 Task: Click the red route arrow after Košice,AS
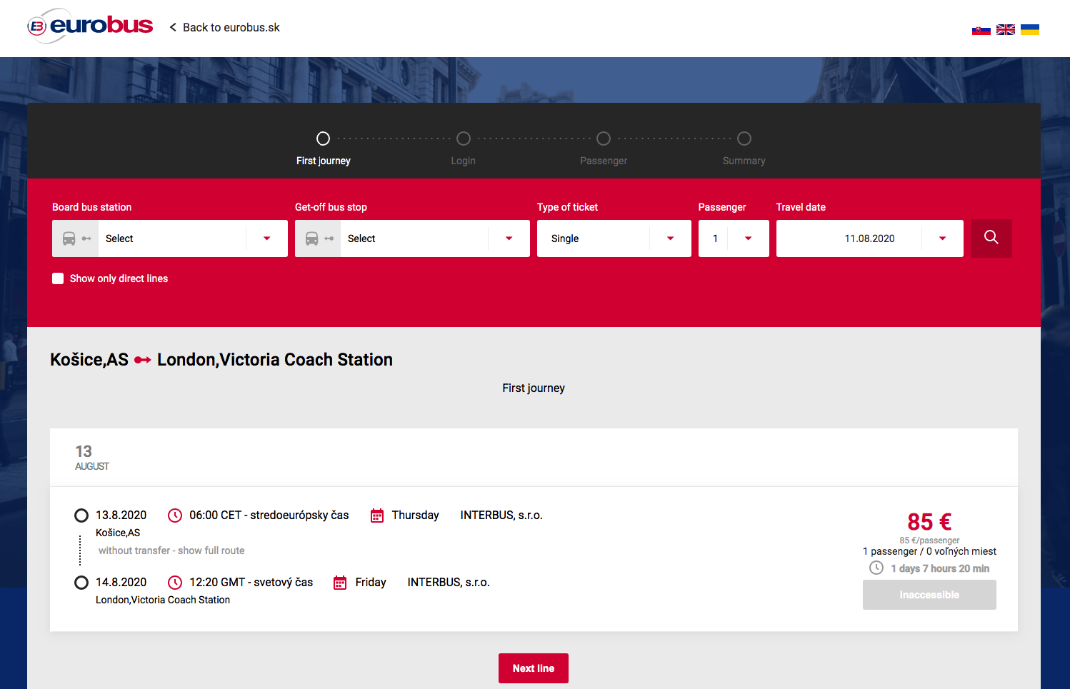[143, 360]
